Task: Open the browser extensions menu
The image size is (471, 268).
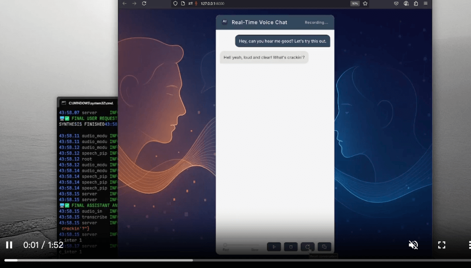Action: tap(416, 3)
